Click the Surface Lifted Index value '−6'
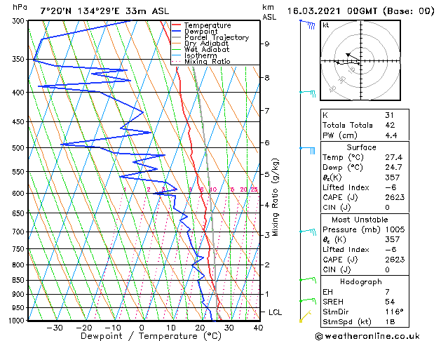Screen dimensions: 441x341 [391, 187]
